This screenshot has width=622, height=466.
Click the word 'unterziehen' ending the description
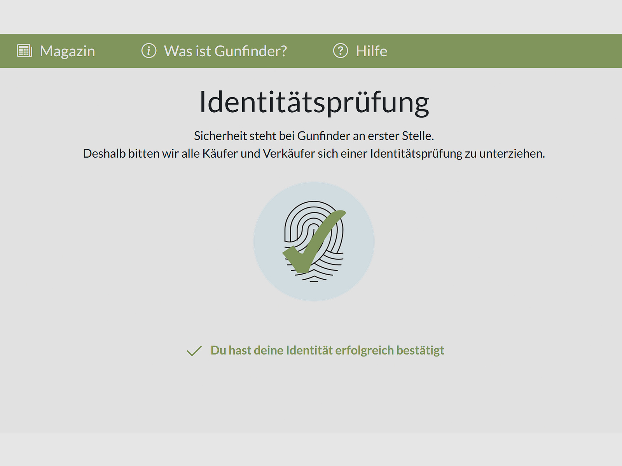[x=511, y=154]
